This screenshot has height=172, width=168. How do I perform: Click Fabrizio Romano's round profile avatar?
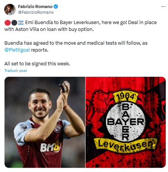[10, 10]
